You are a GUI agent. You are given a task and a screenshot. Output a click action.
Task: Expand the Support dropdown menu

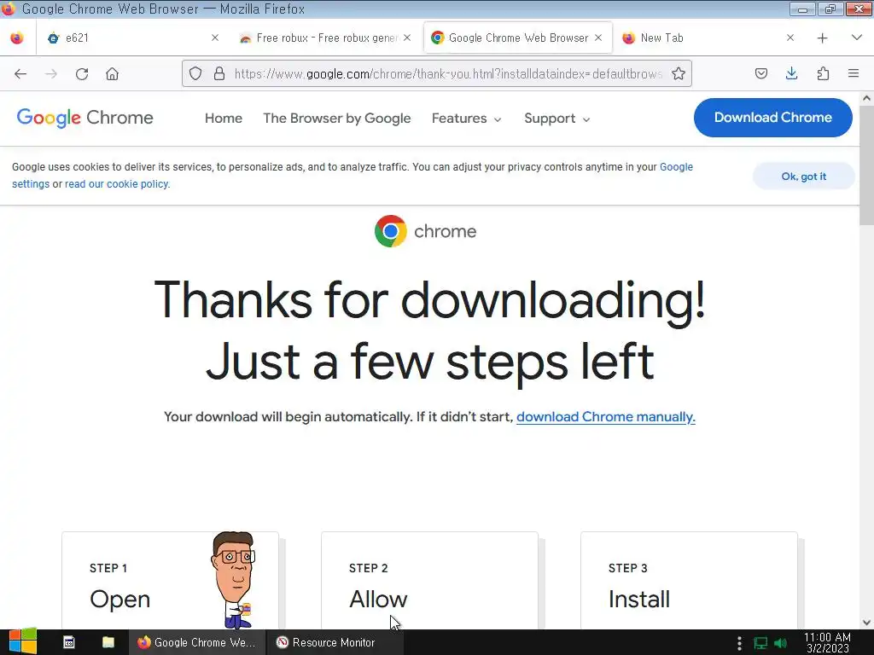point(556,118)
